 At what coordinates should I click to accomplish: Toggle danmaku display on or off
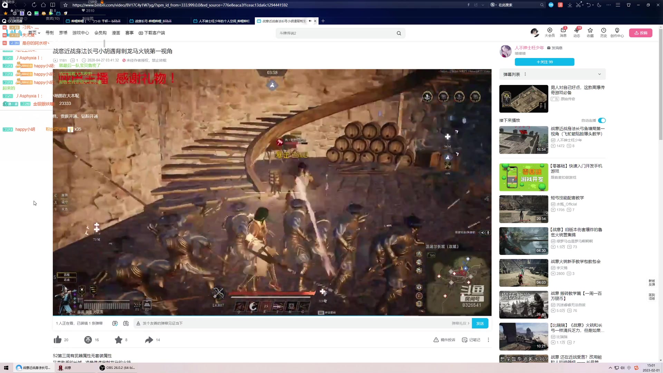pos(115,323)
